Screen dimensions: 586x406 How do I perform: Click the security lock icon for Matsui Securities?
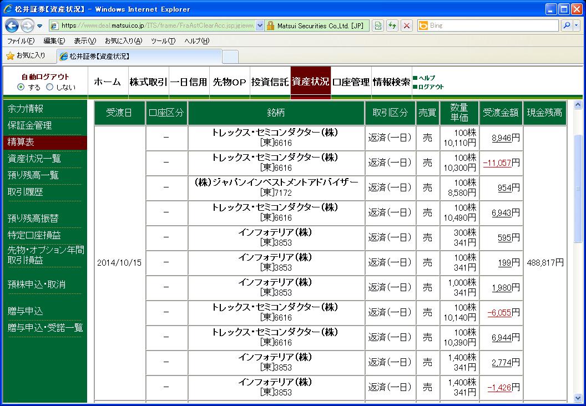tap(270, 26)
